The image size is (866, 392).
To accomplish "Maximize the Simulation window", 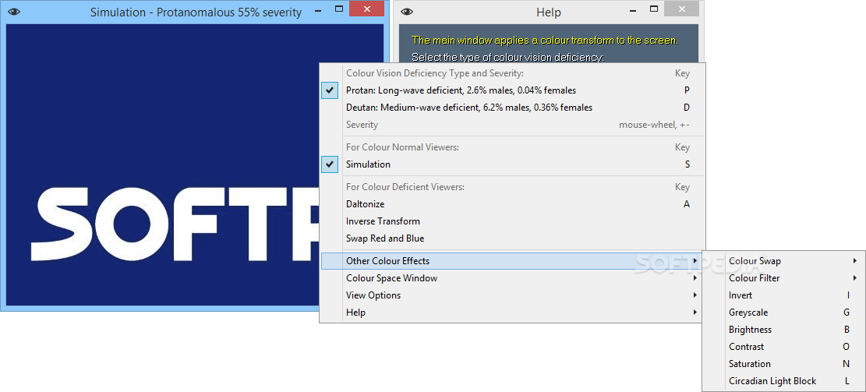I will click(x=338, y=9).
